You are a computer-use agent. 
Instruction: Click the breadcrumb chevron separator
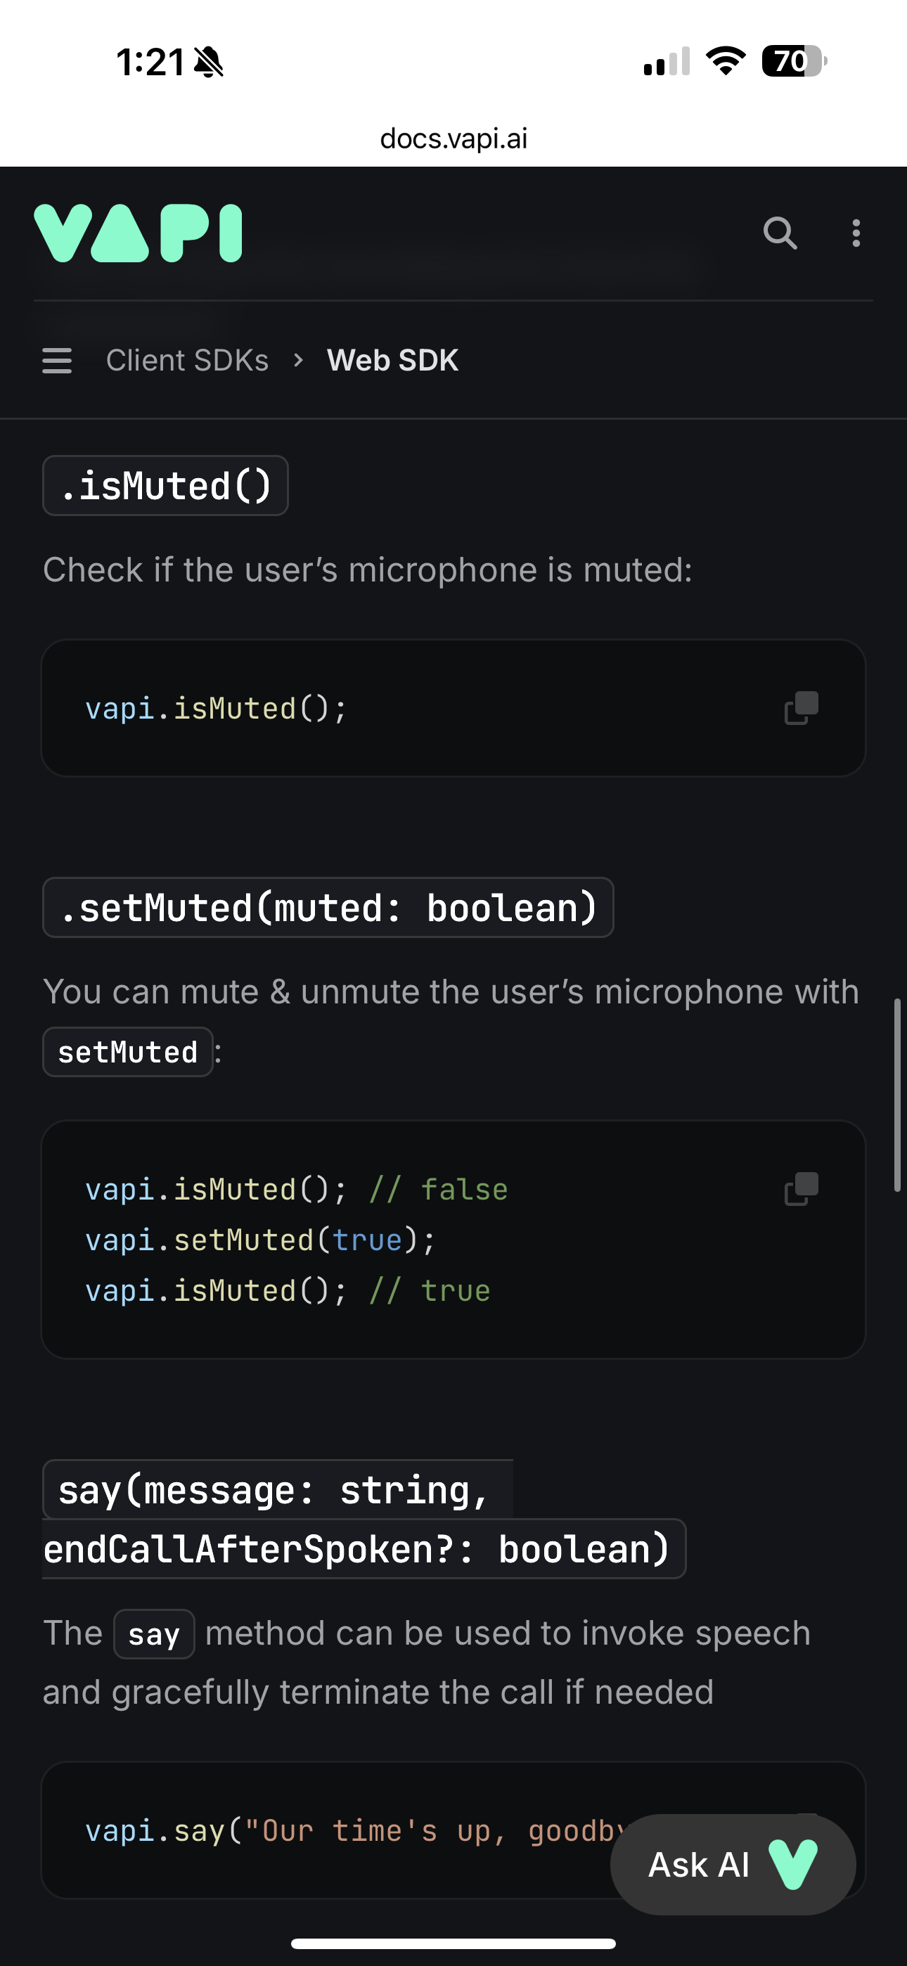pyautogui.click(x=299, y=360)
